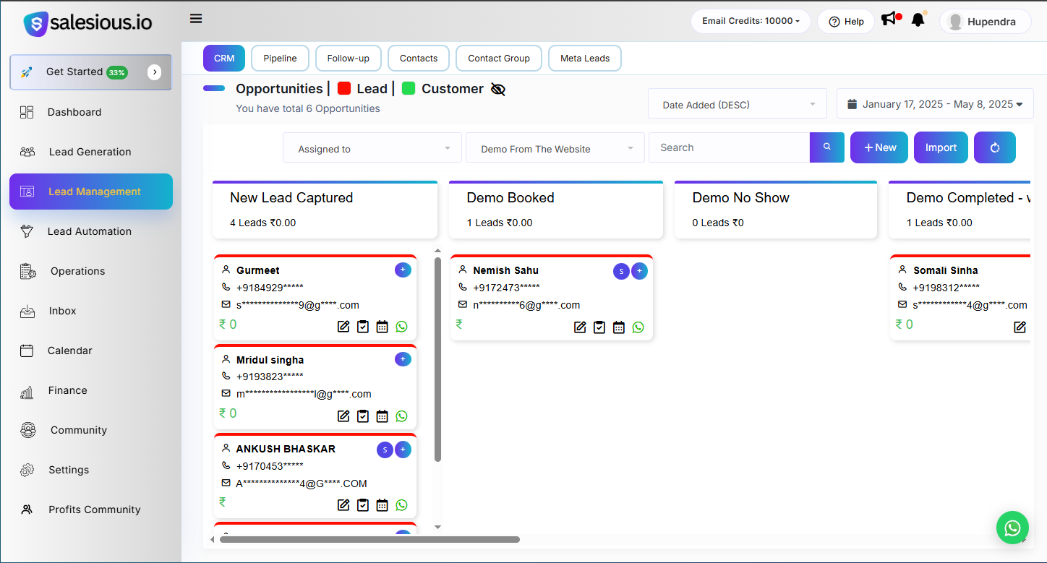The image size is (1047, 563).
Task: Click the red Lead legend square
Action: (x=344, y=89)
